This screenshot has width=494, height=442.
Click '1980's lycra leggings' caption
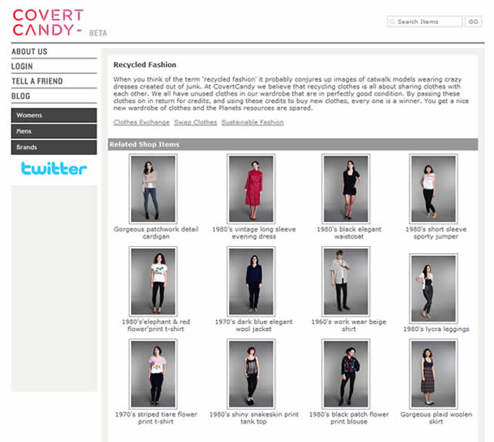pyautogui.click(x=436, y=329)
